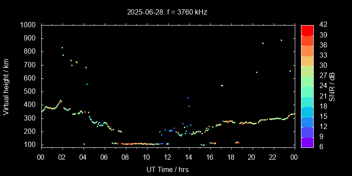Click the orange data point near 645 km height

[x=257, y=72]
